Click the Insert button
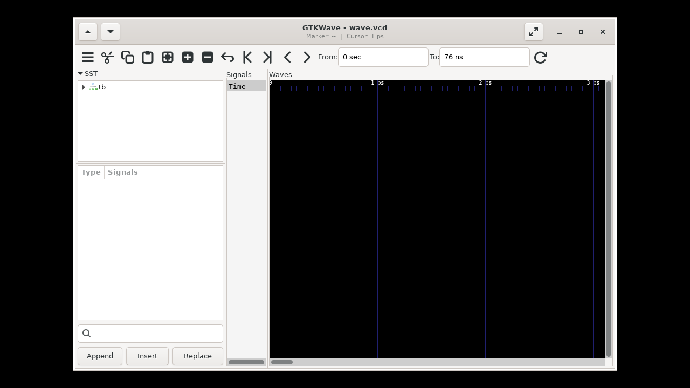This screenshot has height=388, width=690. pos(147,356)
